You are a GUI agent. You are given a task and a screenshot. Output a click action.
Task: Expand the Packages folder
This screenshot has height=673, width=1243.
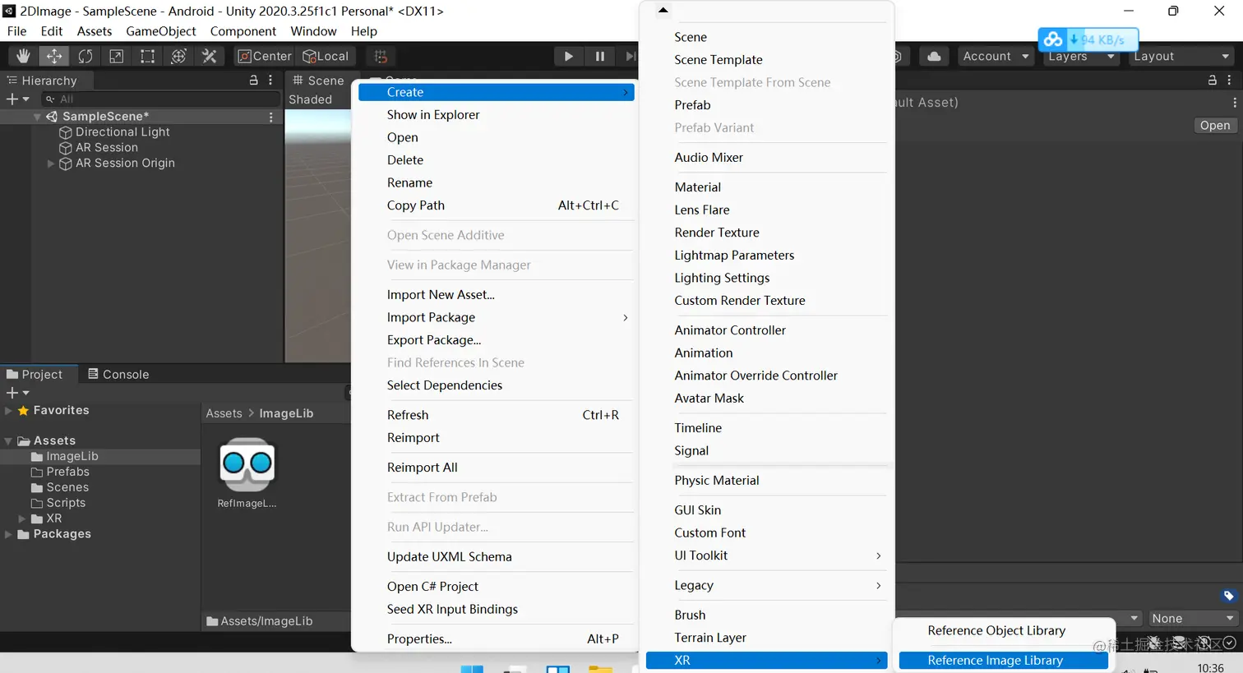[8, 535]
